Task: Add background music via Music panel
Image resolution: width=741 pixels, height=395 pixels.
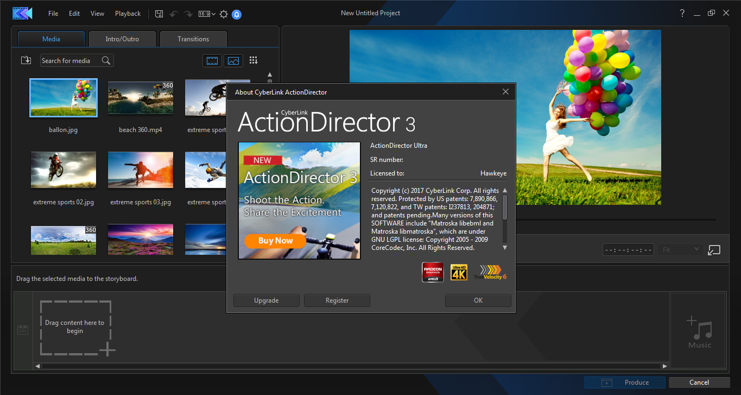Action: 699,331
